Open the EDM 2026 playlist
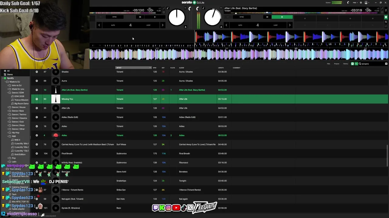The height and width of the screenshot is (218, 389). point(19,96)
